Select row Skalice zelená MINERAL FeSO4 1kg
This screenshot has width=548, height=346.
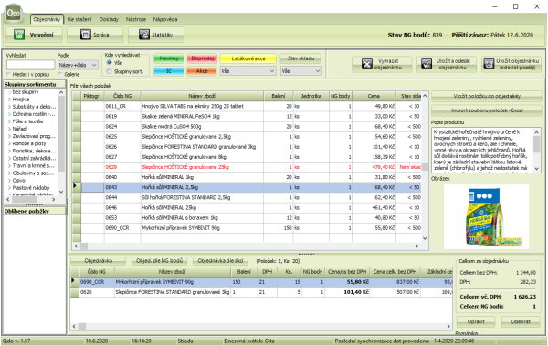coord(247,116)
